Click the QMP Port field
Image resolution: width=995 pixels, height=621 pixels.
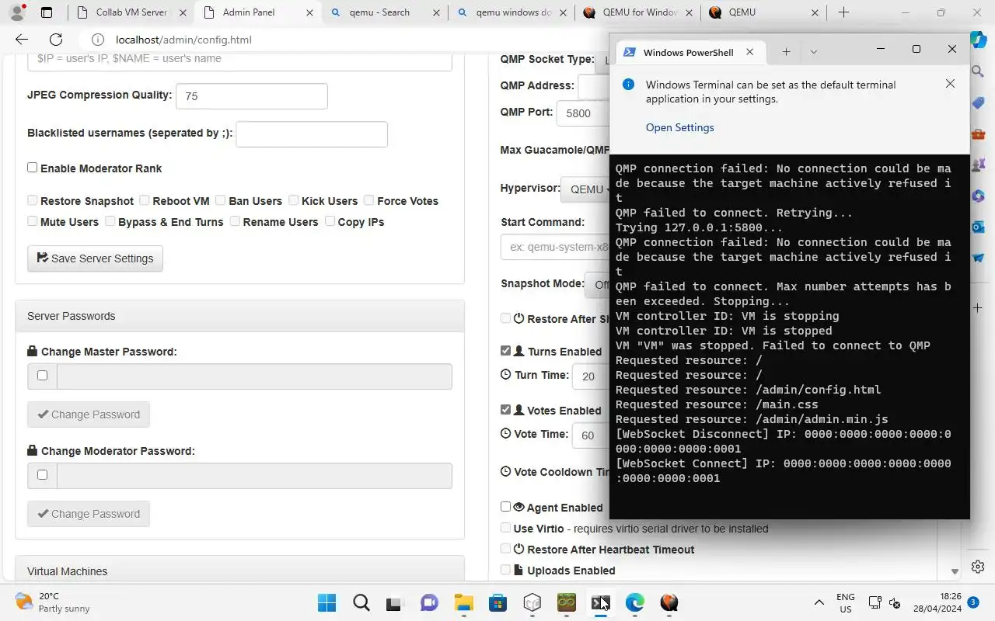point(584,113)
